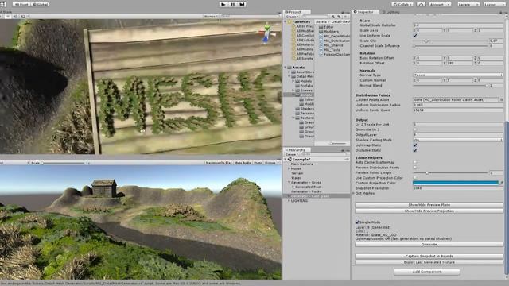
Task: Click the Scene orientation gizmo
Action: [267, 33]
